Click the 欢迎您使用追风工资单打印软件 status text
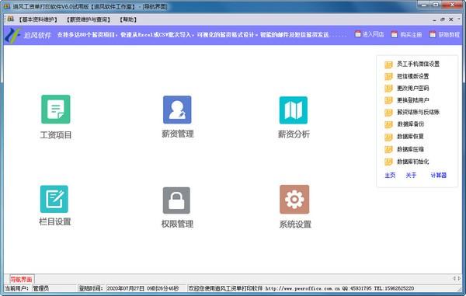 [225, 288]
